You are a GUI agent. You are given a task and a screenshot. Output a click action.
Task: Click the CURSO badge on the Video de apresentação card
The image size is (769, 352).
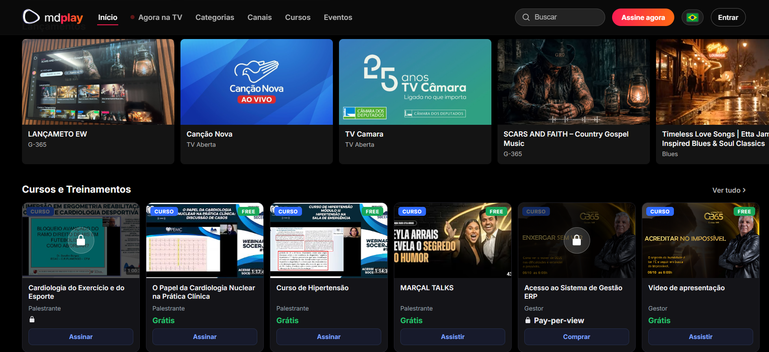(660, 211)
